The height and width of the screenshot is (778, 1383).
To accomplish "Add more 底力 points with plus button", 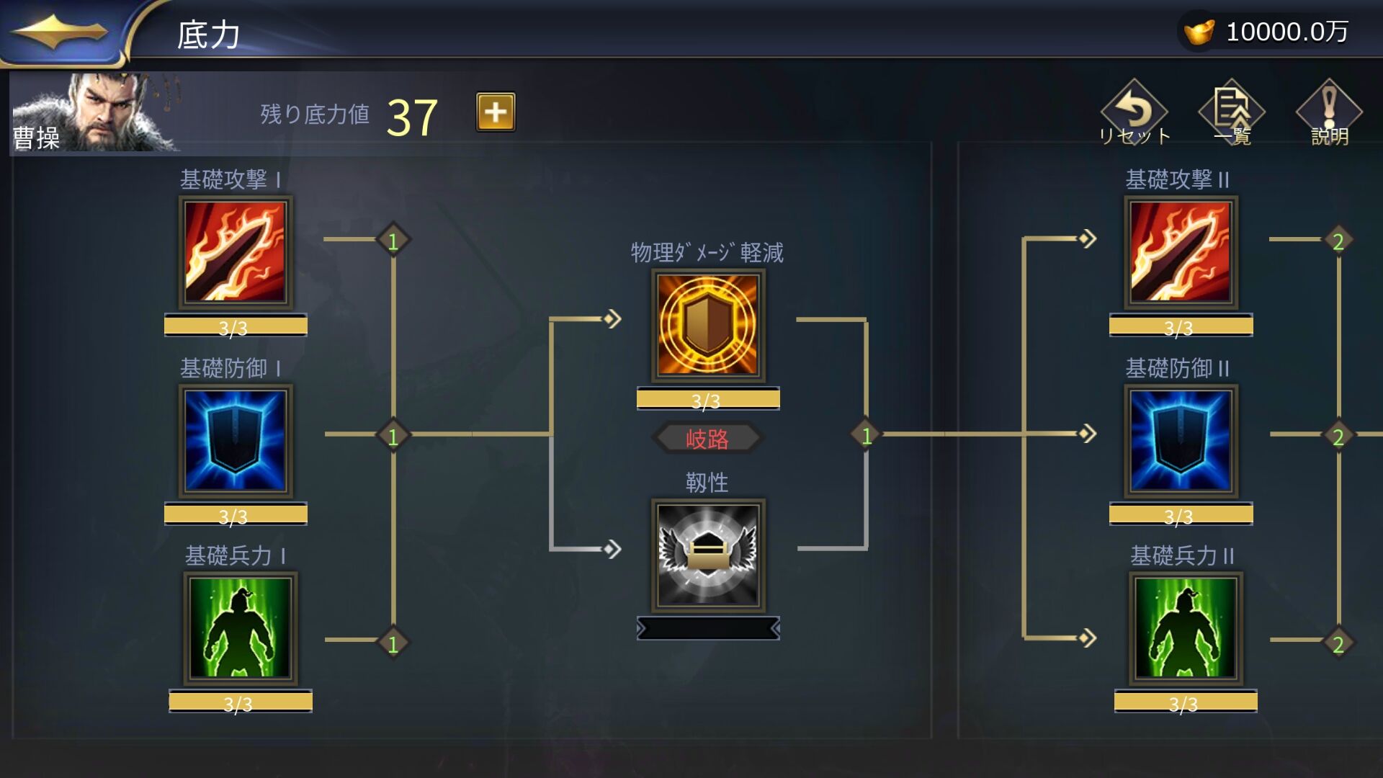I will coord(496,112).
